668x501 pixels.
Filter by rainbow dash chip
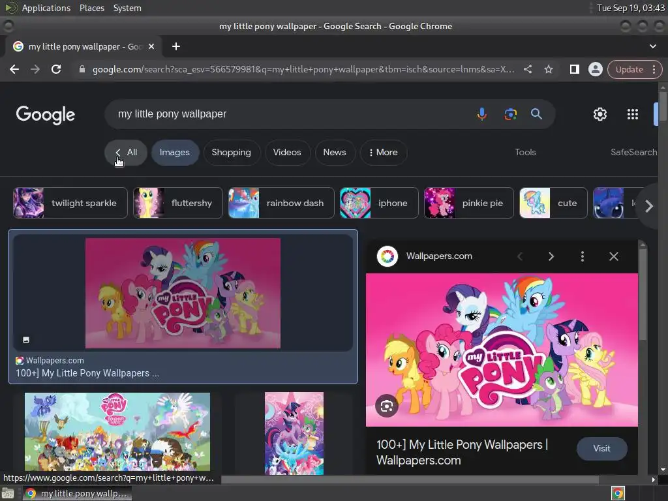point(281,204)
